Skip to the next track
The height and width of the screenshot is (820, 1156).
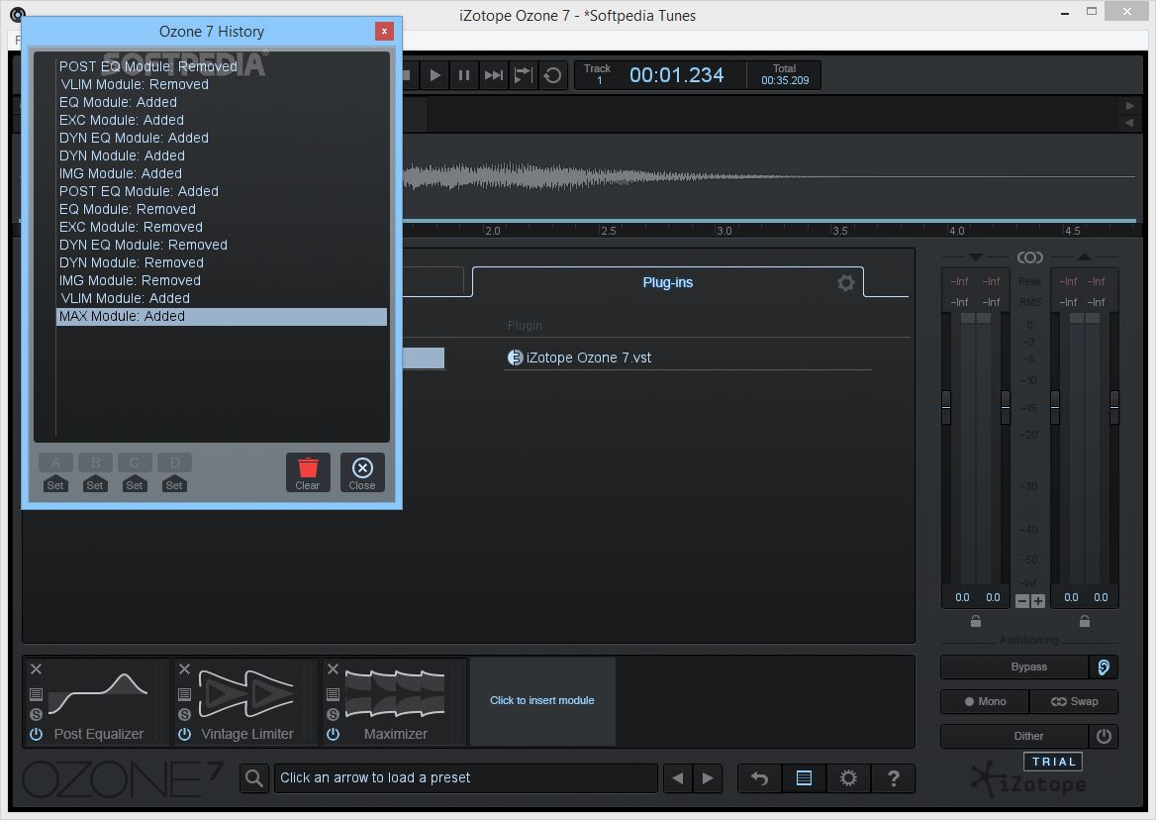tap(493, 75)
